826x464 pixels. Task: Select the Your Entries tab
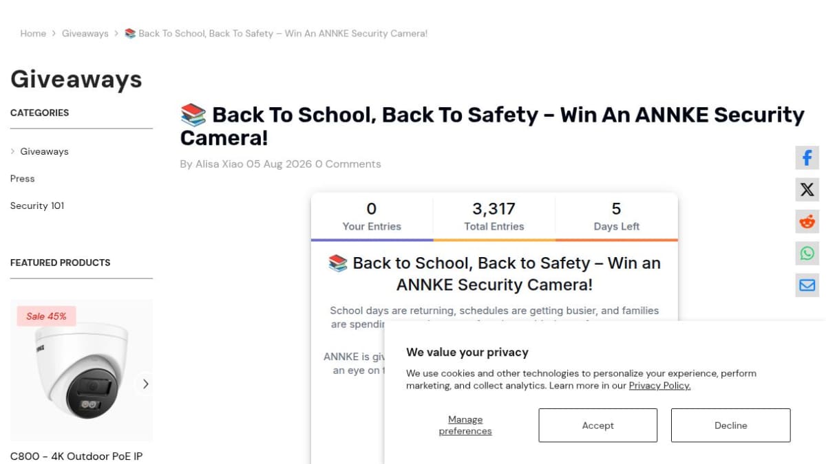[372, 217]
